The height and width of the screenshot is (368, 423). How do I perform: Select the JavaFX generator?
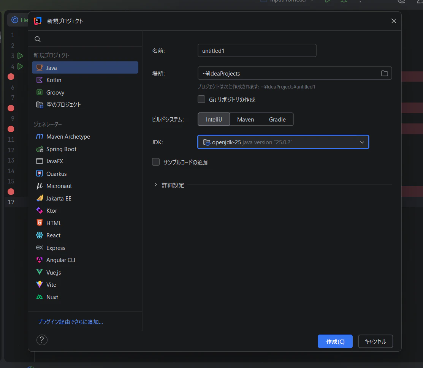[85, 161]
